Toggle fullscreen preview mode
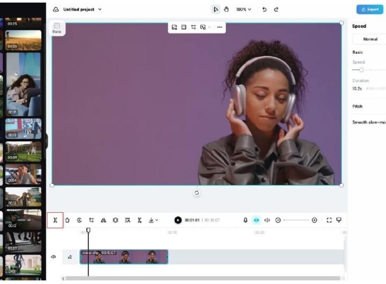 coord(329,220)
